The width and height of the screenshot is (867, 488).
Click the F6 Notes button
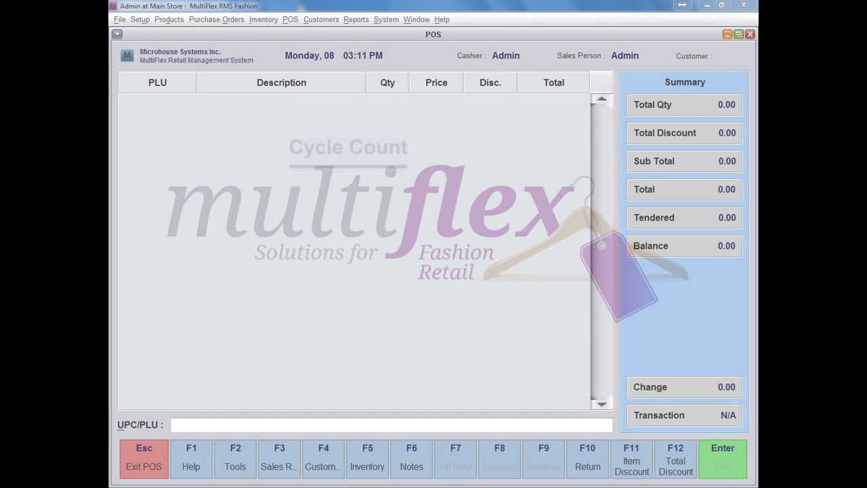click(411, 459)
